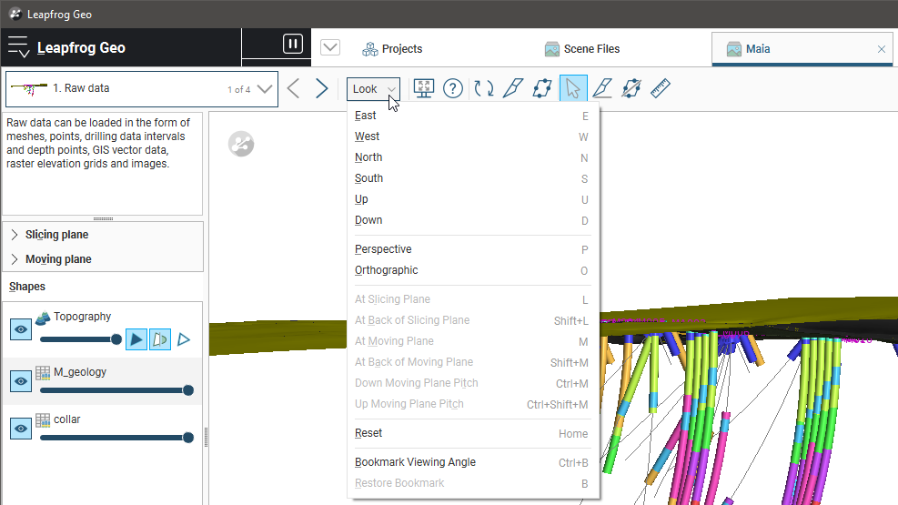Select the collar shape label
This screenshot has height=505, width=898.
67,419
